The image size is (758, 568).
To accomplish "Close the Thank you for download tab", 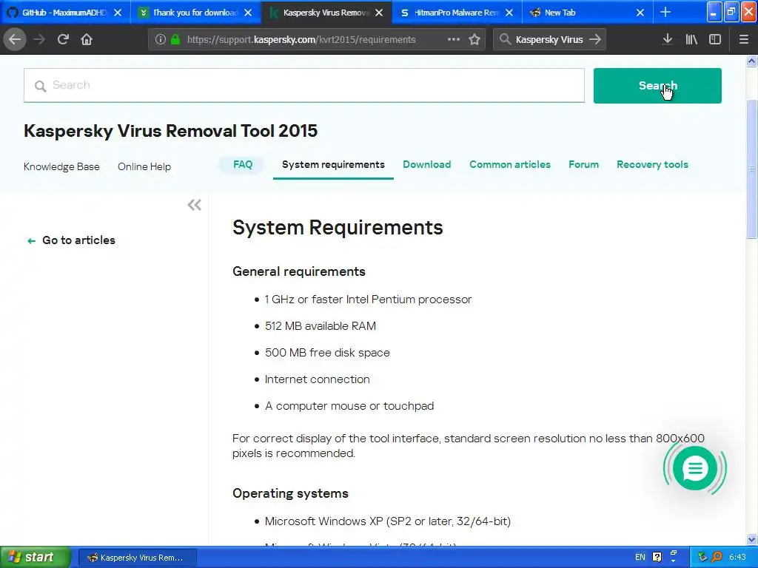I will [x=248, y=13].
